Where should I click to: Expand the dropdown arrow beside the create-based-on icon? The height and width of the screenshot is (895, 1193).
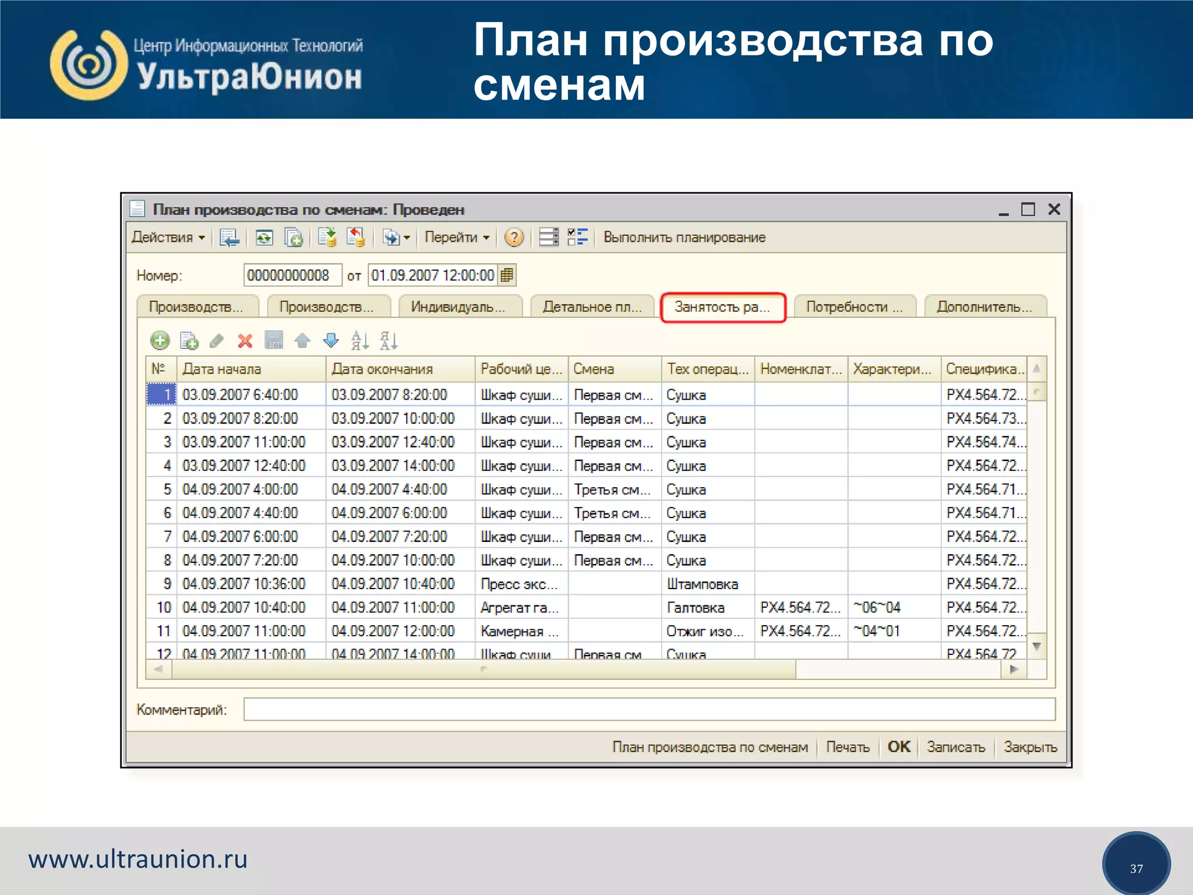coord(407,237)
